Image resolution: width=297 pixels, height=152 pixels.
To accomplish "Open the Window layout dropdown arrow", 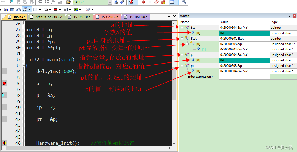I will click(177, 2).
